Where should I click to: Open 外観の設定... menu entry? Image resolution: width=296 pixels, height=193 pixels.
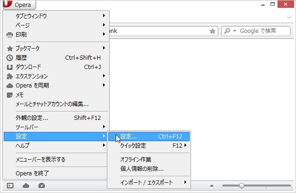[56, 118]
